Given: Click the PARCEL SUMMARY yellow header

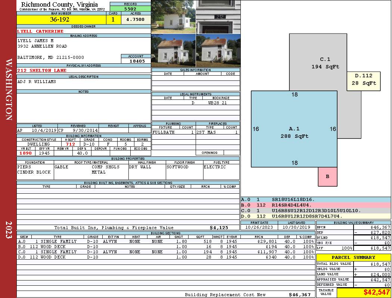Looking at the screenshot, I should coord(353,257).
